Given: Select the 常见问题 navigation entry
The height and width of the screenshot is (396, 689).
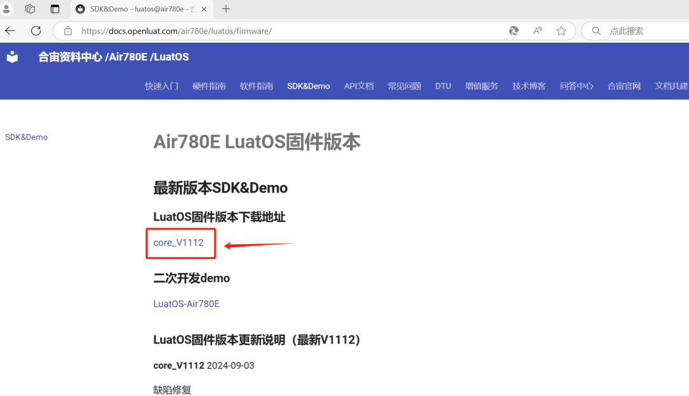Looking at the screenshot, I should tap(404, 86).
